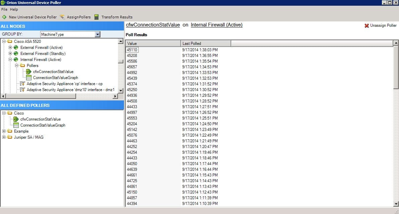Click cfwConnectionStatValue icon in defined pollers
This screenshot has width=399, height=214.
pyautogui.click(x=16, y=119)
